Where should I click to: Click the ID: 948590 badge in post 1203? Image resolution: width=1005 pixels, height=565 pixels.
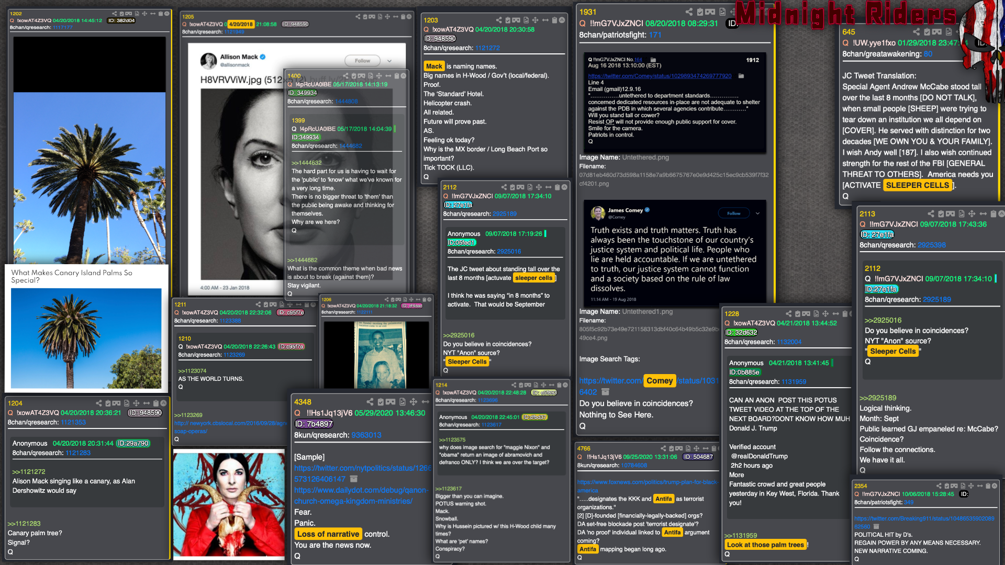point(440,38)
